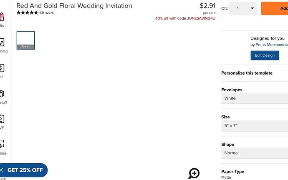Click the Sell dollar-sign sidebar icon
Viewport: 288px width, 180px height.
2,68
